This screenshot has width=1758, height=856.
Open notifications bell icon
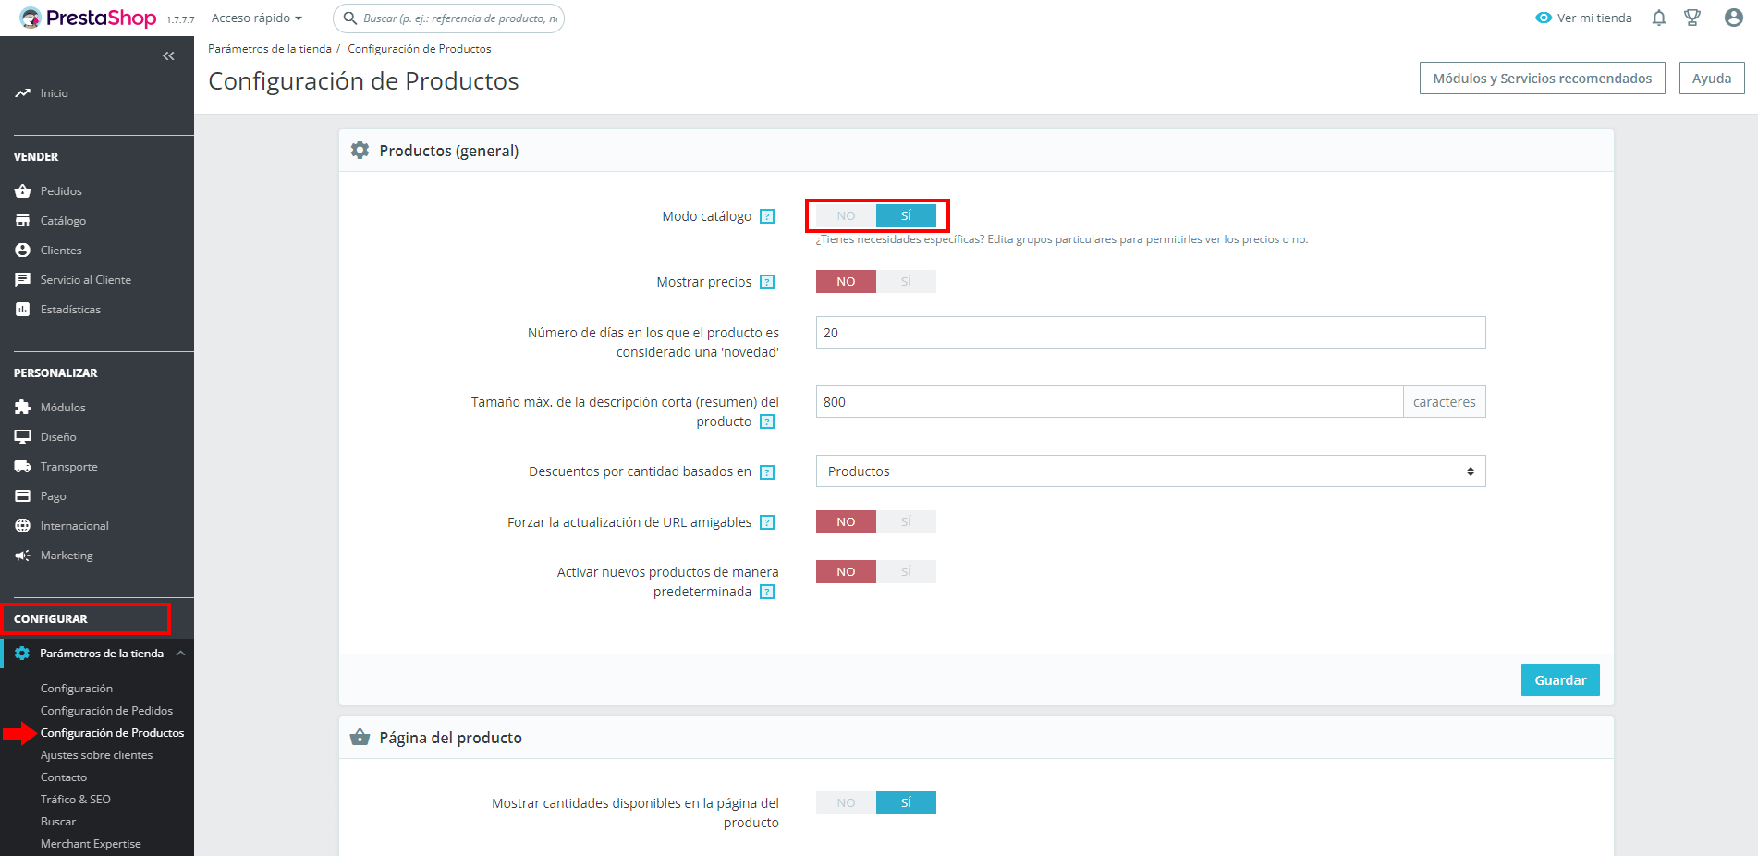pos(1659,18)
